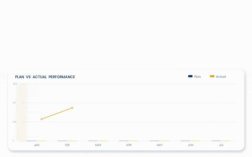The width and height of the screenshot is (252, 157).
Task: Toggle the Plan series via its legend label
Action: [197, 77]
